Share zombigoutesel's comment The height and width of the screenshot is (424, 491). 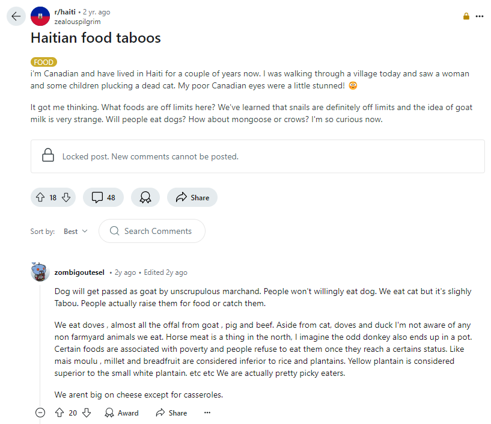tap(171, 413)
